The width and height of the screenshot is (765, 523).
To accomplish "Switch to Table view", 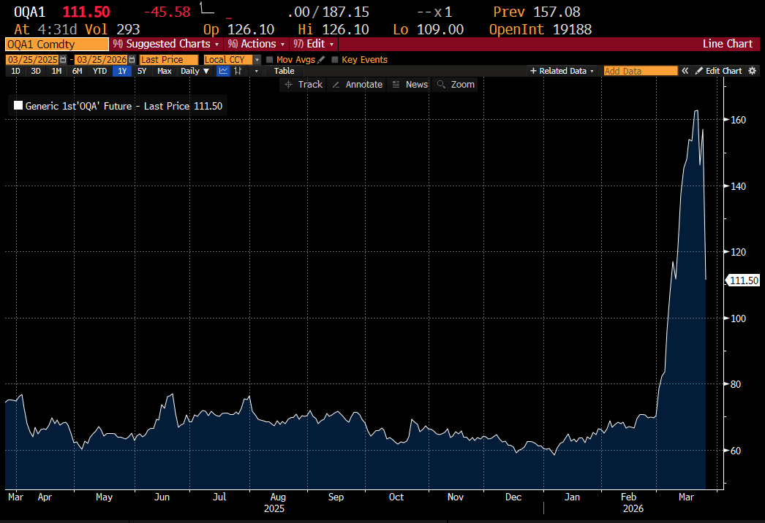I will point(284,71).
